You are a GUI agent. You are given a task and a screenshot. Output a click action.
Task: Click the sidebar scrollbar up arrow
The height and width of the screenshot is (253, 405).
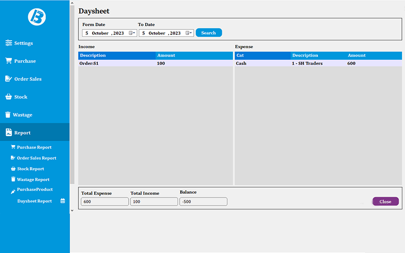point(72,3)
